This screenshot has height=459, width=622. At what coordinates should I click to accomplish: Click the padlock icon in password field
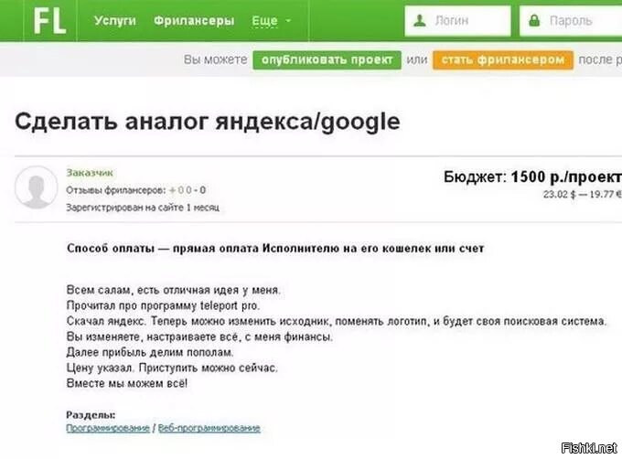click(534, 20)
